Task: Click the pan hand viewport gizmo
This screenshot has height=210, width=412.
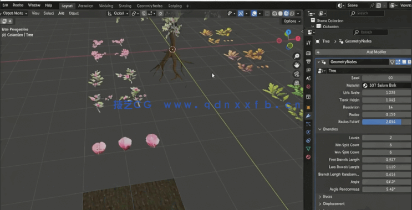Action: (297, 65)
